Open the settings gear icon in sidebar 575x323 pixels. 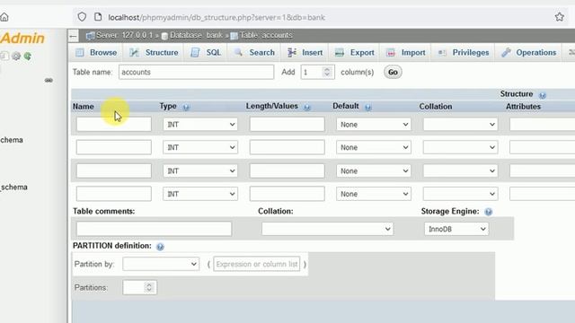[16, 56]
